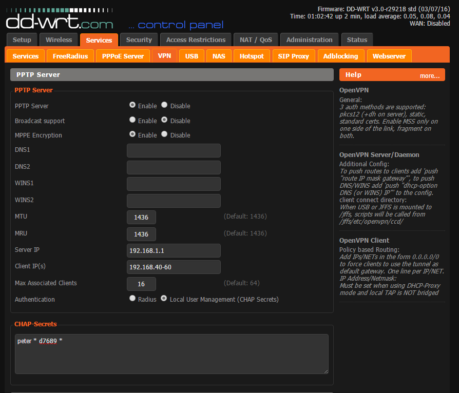The width and height of the screenshot is (459, 393).
Task: Disable the PPTP Server
Action: coord(164,105)
